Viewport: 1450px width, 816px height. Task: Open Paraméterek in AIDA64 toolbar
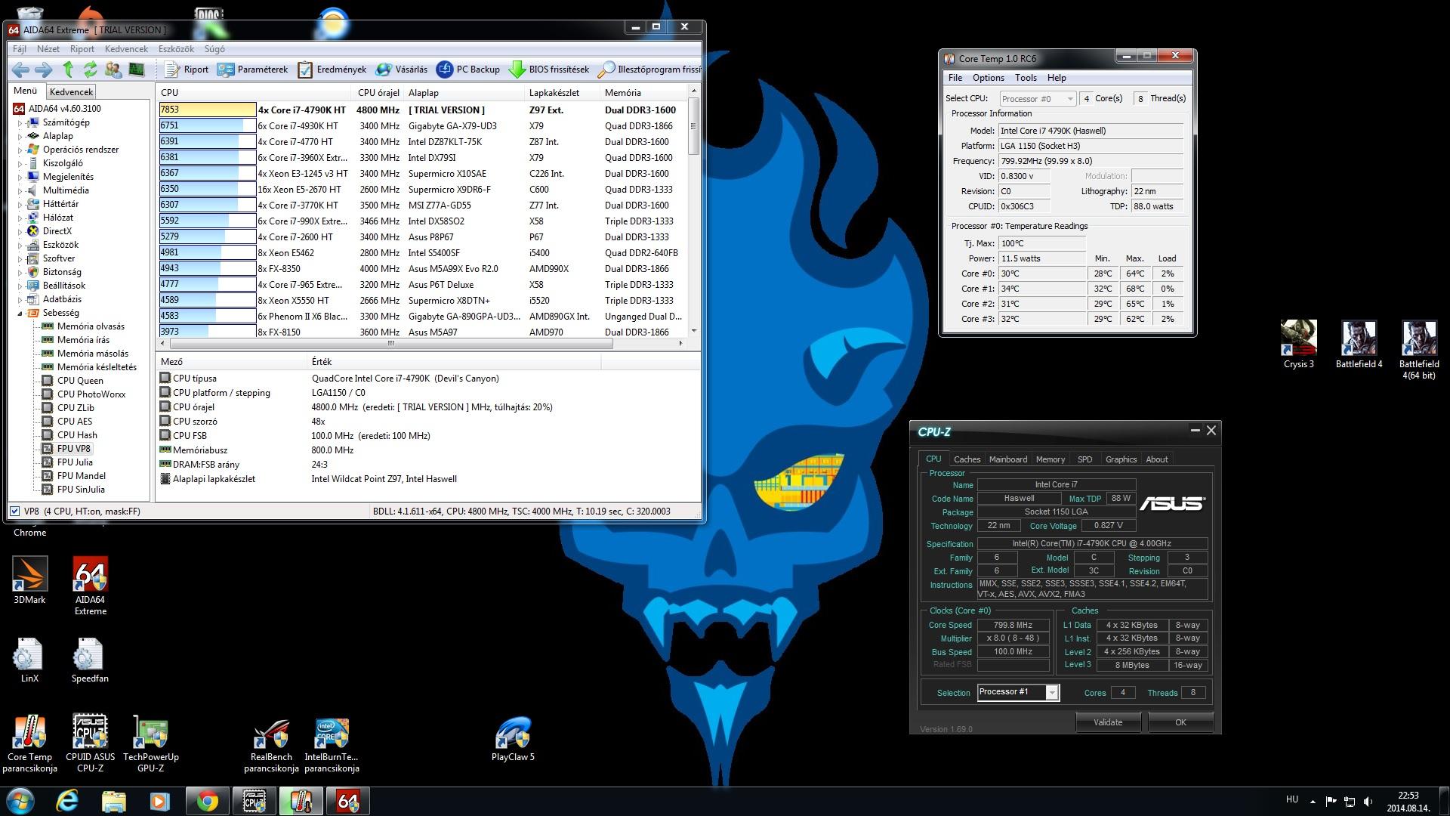(x=252, y=70)
